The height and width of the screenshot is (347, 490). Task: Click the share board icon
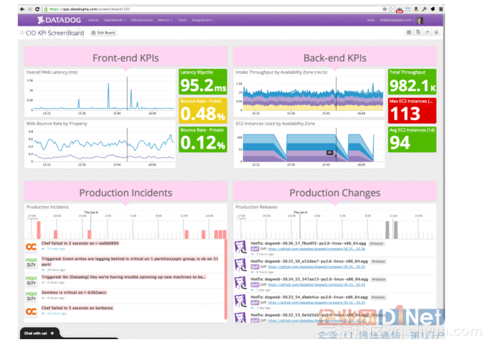pos(427,32)
